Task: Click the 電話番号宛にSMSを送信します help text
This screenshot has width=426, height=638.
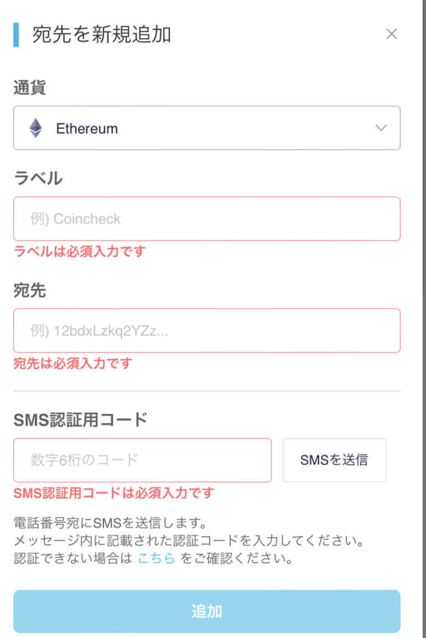Action: 111,523
